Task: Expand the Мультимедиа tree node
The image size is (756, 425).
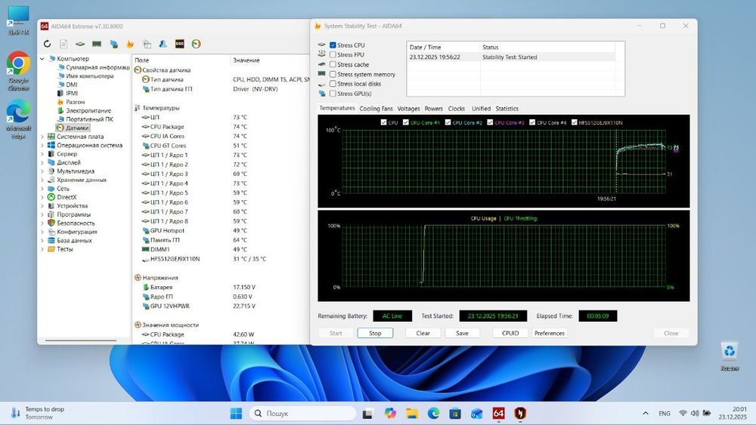Action: [42, 171]
